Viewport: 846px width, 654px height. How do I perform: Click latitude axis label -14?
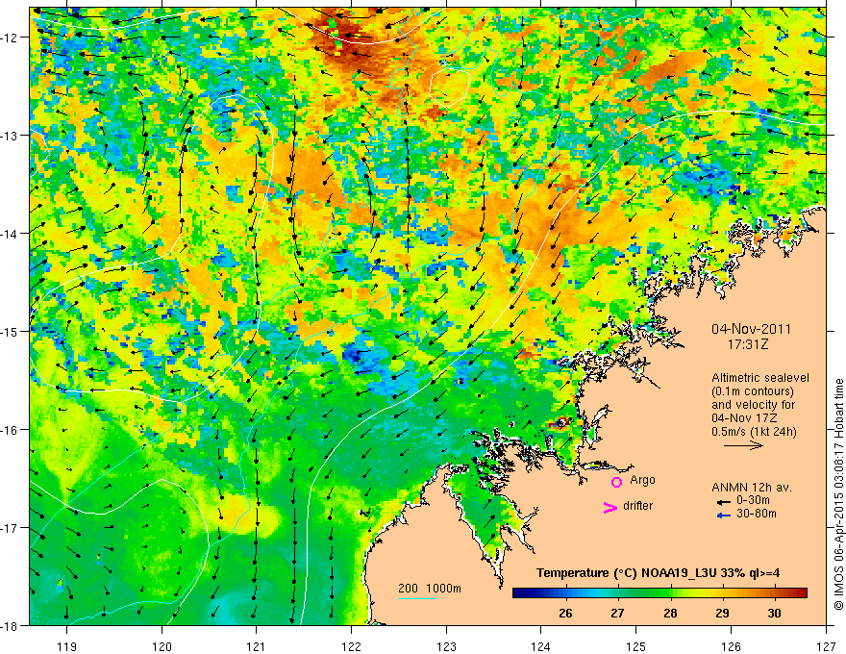click(11, 234)
